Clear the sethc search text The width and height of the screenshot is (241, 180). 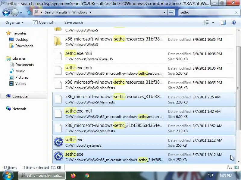236,12
